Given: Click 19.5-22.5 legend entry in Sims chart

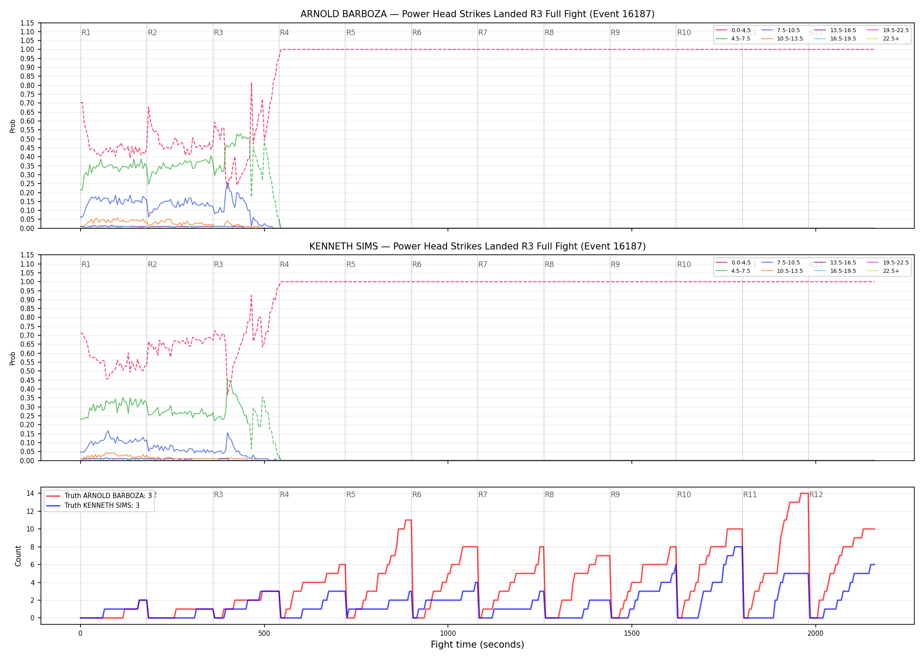Looking at the screenshot, I should (x=888, y=263).
